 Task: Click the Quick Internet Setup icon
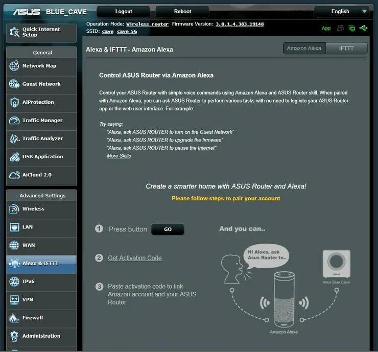click(14, 32)
